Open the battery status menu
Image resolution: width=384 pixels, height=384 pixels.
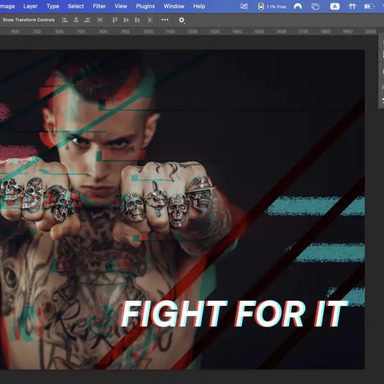tap(369, 6)
